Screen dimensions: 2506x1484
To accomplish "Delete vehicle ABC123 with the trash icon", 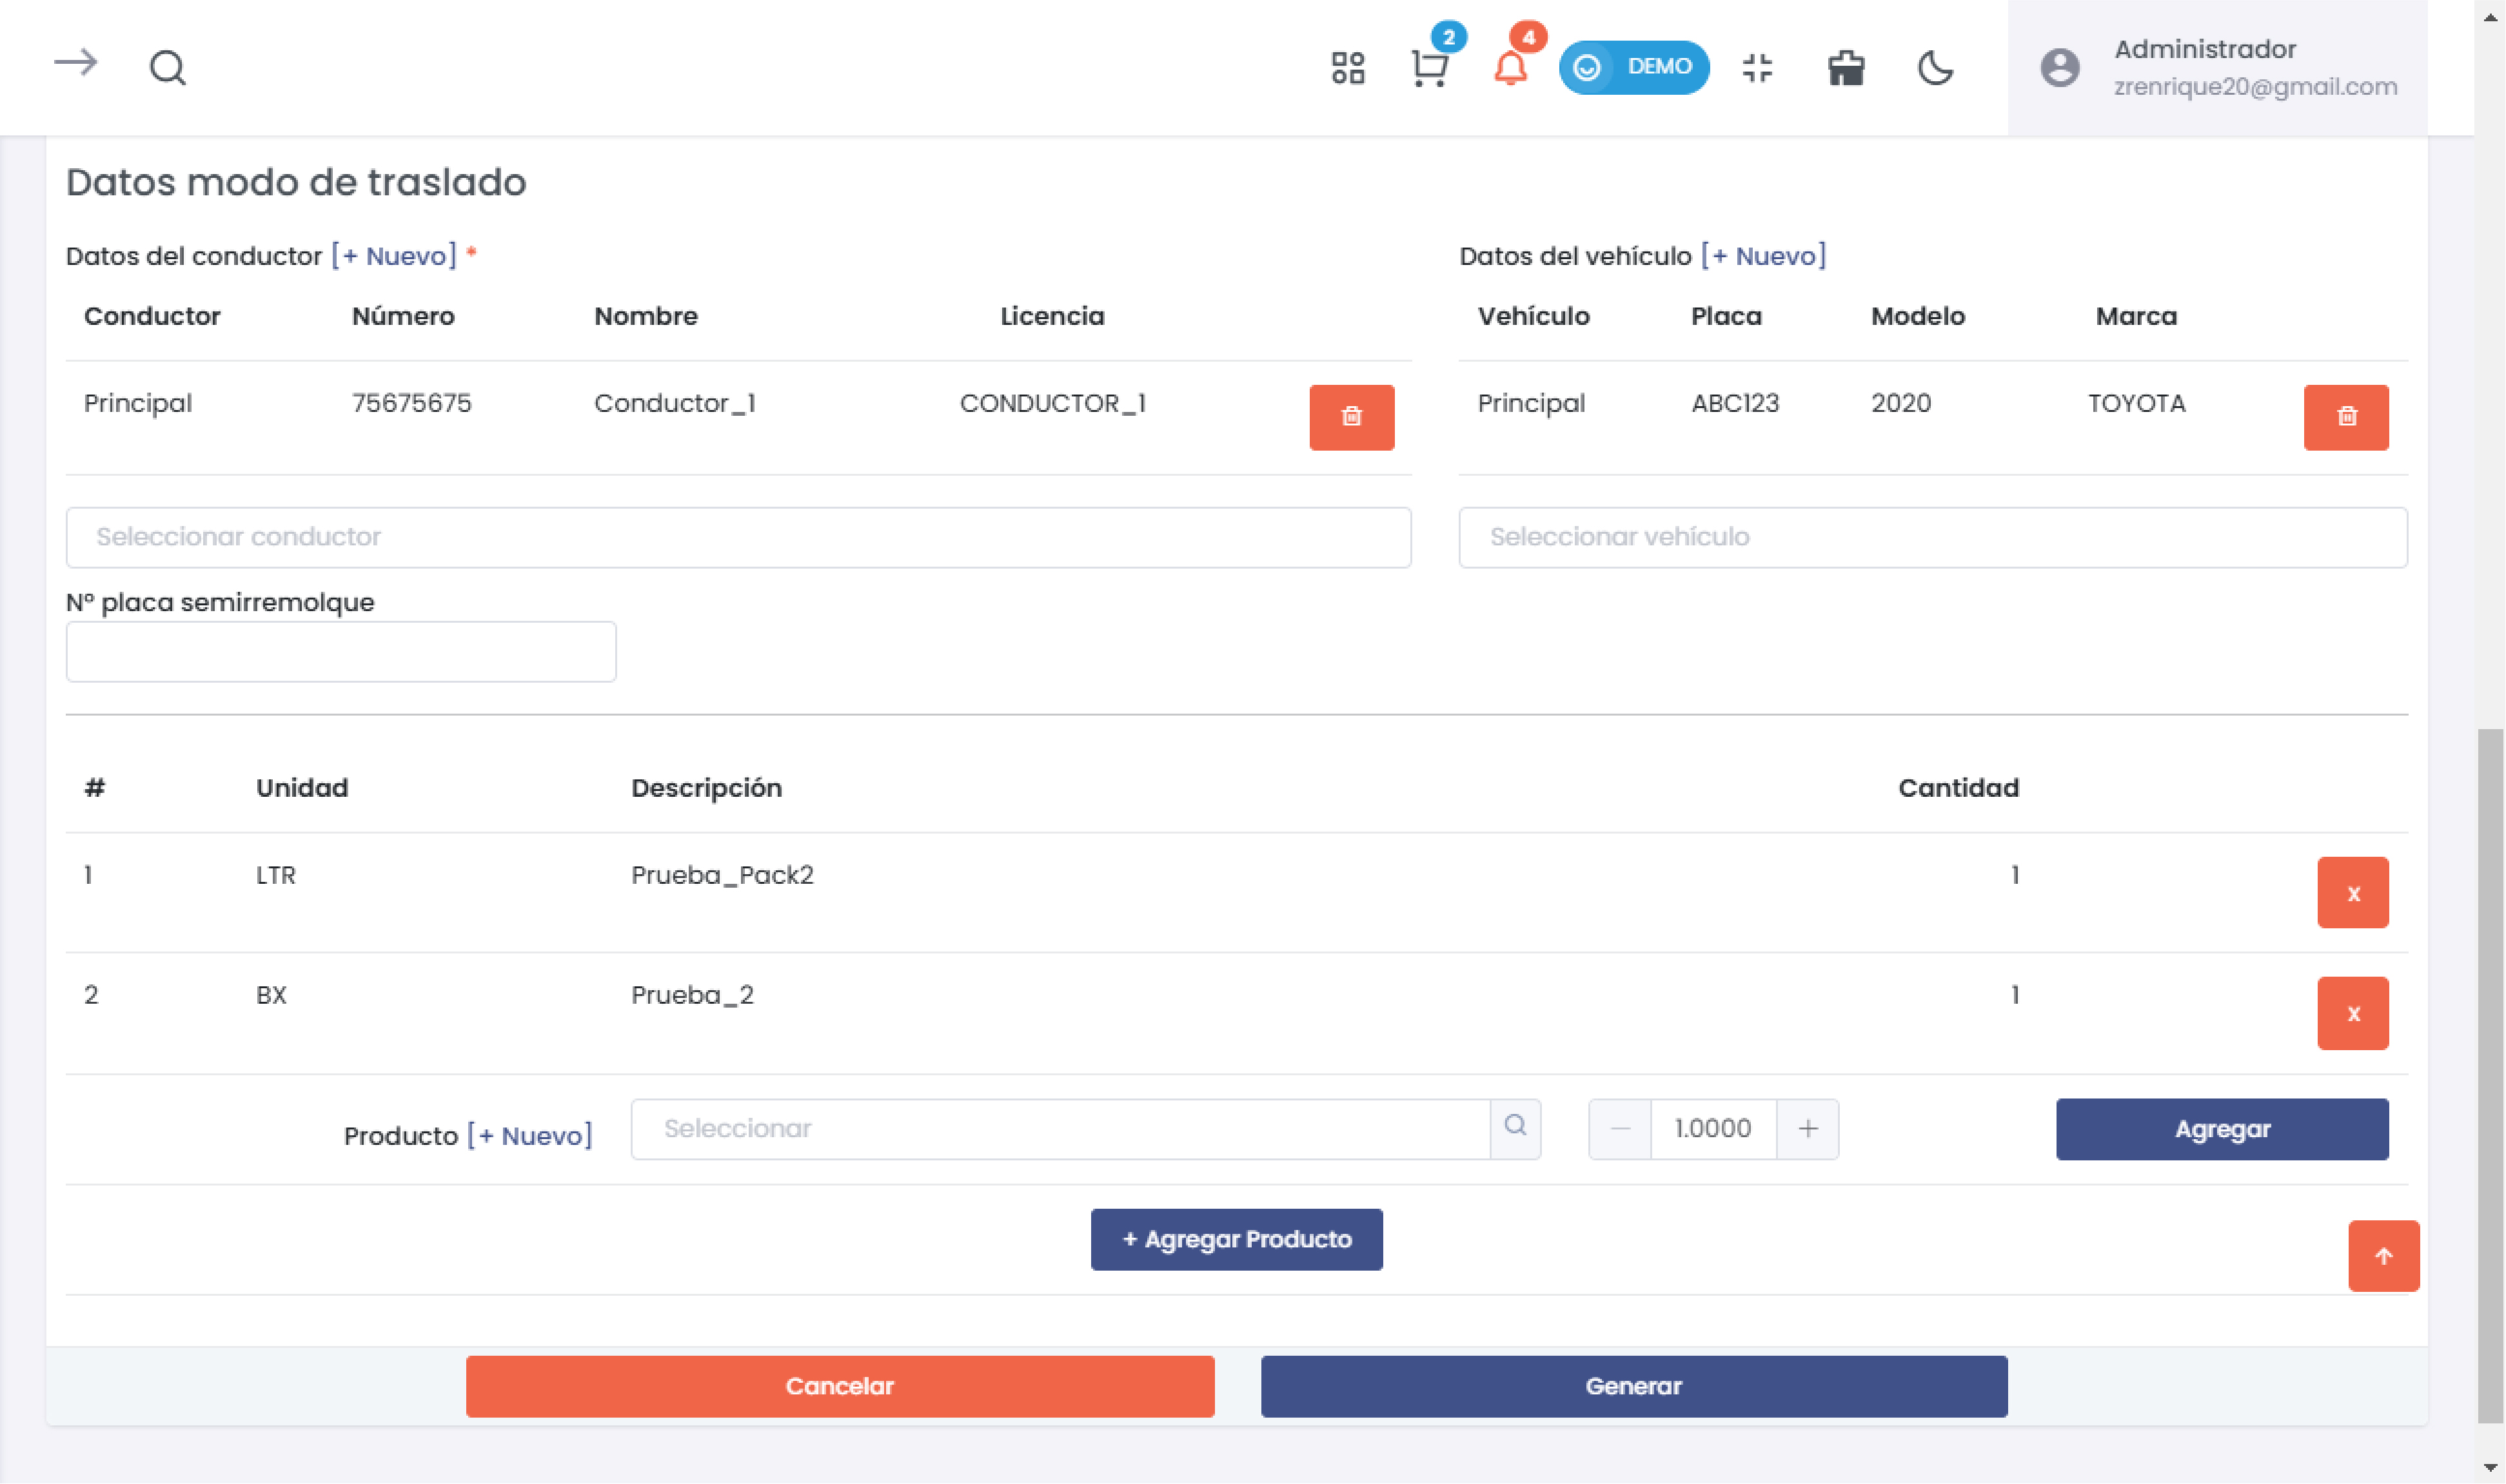I will pos(2345,417).
